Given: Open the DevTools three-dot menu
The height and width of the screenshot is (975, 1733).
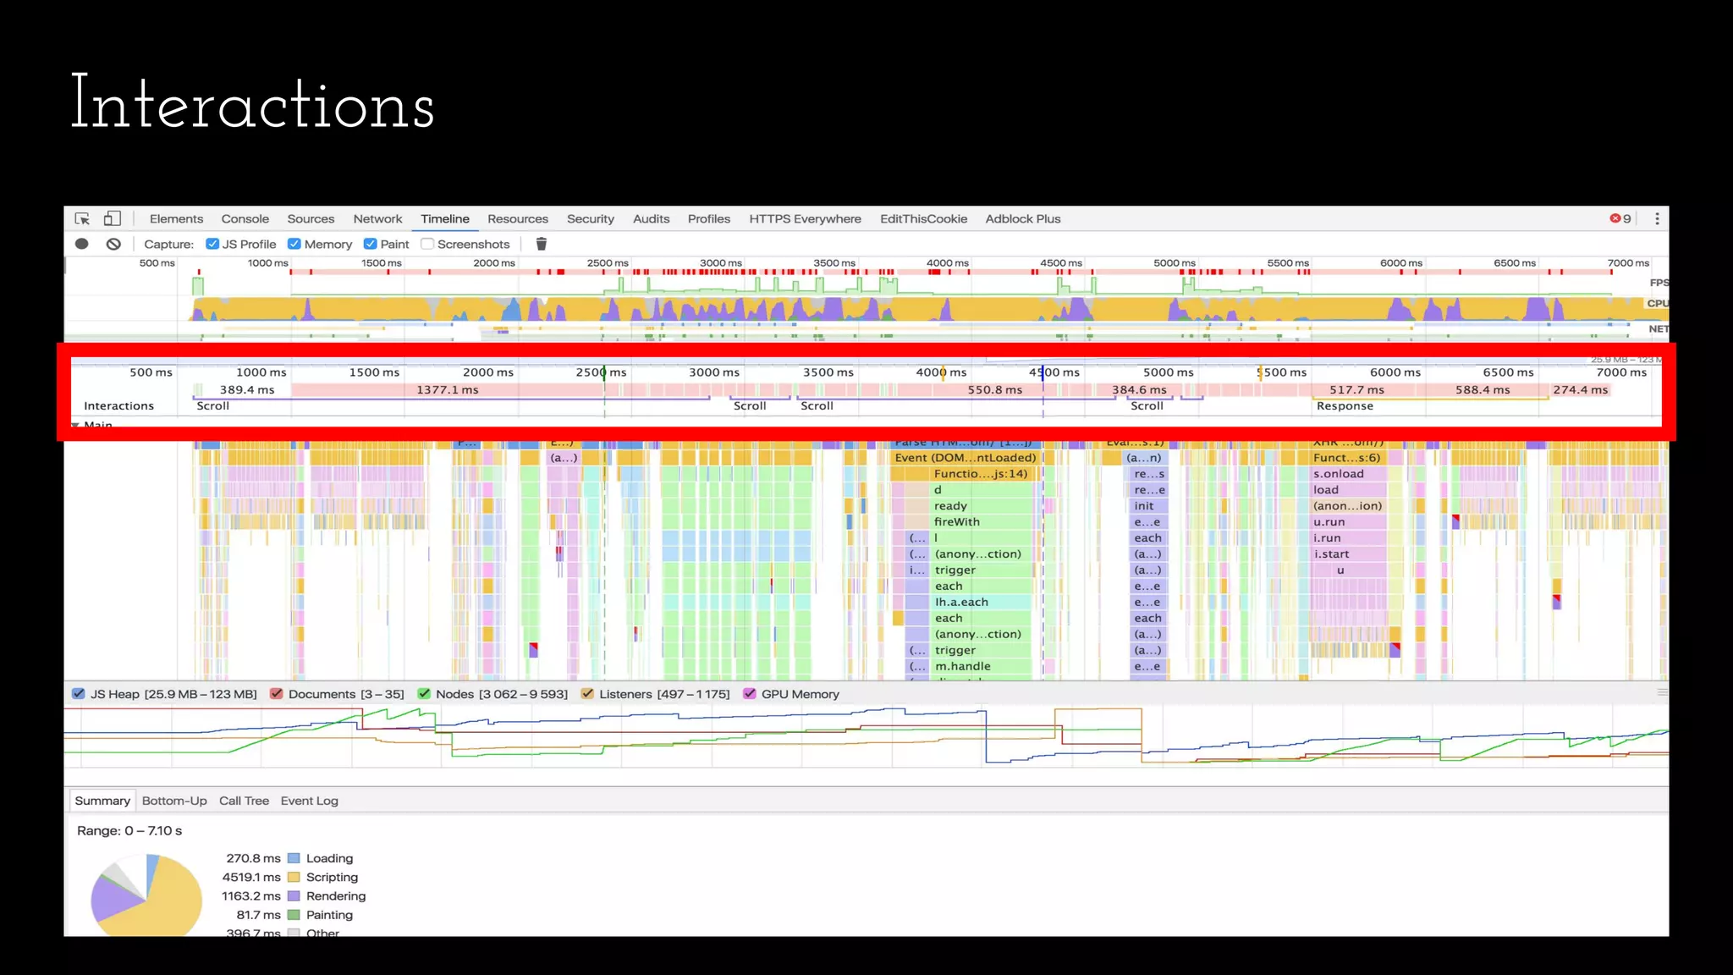Looking at the screenshot, I should coord(1657,218).
